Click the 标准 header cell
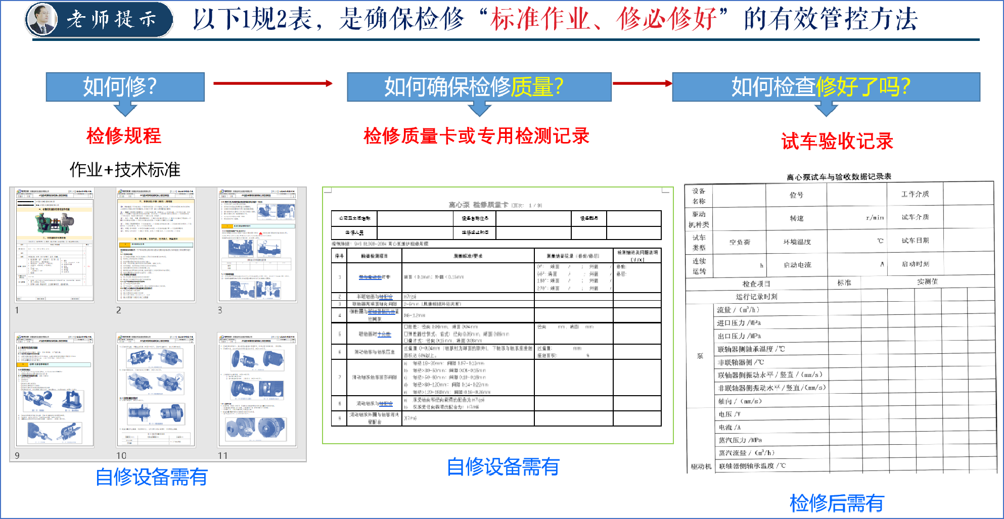This screenshot has height=519, width=1004. coord(844,283)
